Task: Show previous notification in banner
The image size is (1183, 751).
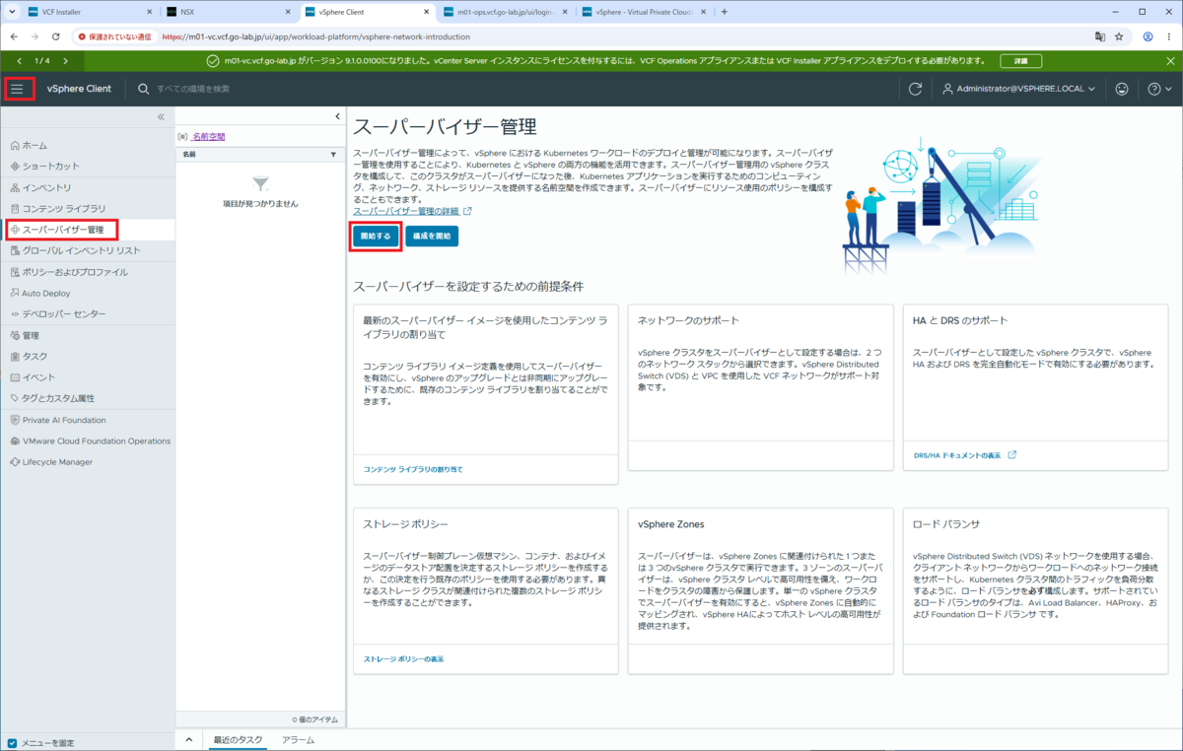Action: (18, 60)
